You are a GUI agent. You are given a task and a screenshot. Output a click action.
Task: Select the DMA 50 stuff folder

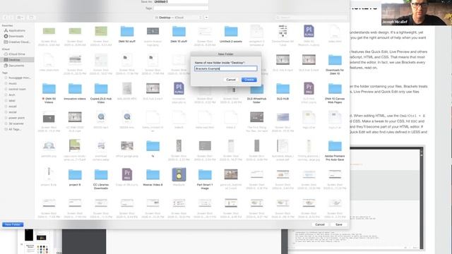pyautogui.click(x=127, y=35)
